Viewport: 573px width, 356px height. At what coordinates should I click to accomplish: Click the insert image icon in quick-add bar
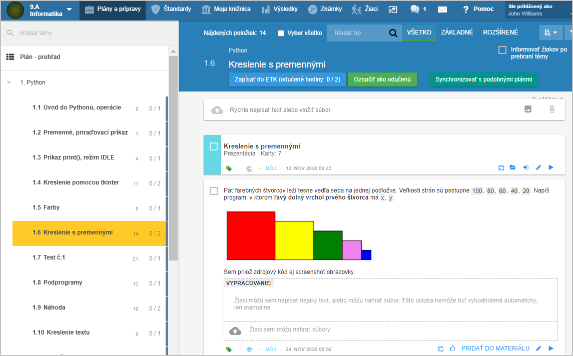point(528,109)
